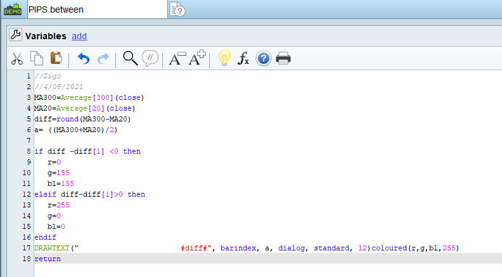502x277 pixels.
Task: Undo the last edit with blue arrow
Action: coord(84,59)
